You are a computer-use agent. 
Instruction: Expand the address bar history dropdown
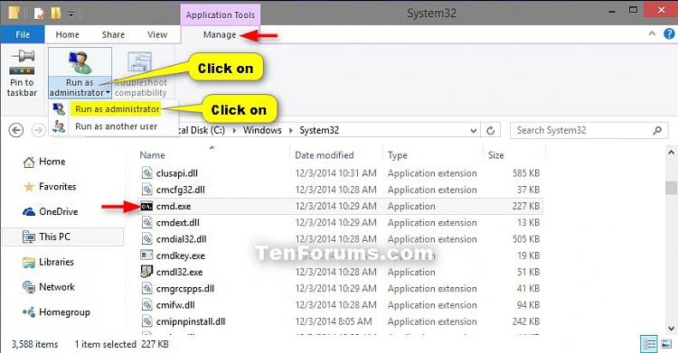(x=474, y=131)
